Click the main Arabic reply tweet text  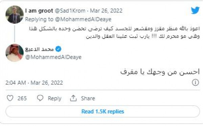click(x=160, y=72)
